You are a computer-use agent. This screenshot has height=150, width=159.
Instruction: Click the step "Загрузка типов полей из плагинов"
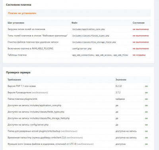(x=26, y=29)
